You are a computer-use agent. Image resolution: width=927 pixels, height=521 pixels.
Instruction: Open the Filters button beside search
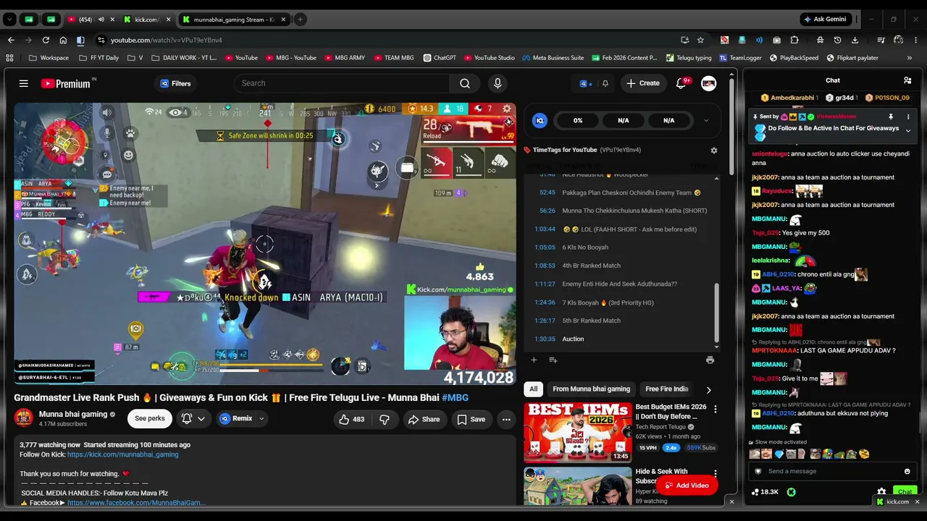click(175, 83)
